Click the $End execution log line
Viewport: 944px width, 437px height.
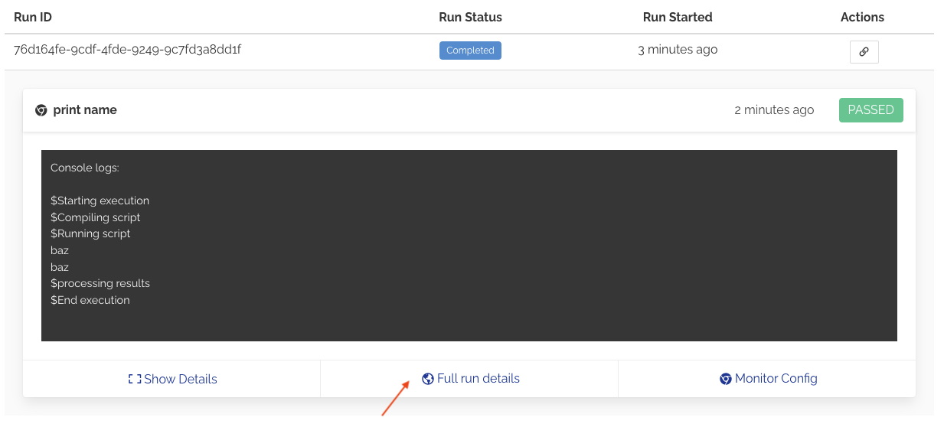(x=90, y=300)
